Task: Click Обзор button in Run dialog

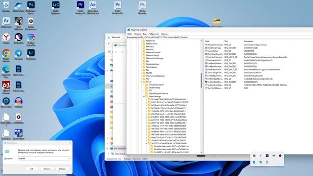Action: [63, 169]
